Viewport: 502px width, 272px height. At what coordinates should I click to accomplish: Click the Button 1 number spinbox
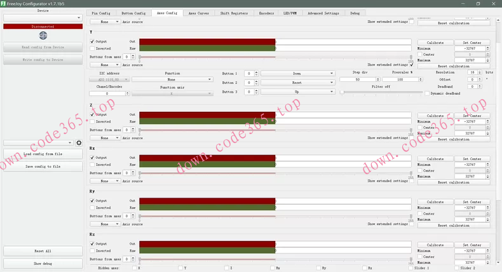251,73
